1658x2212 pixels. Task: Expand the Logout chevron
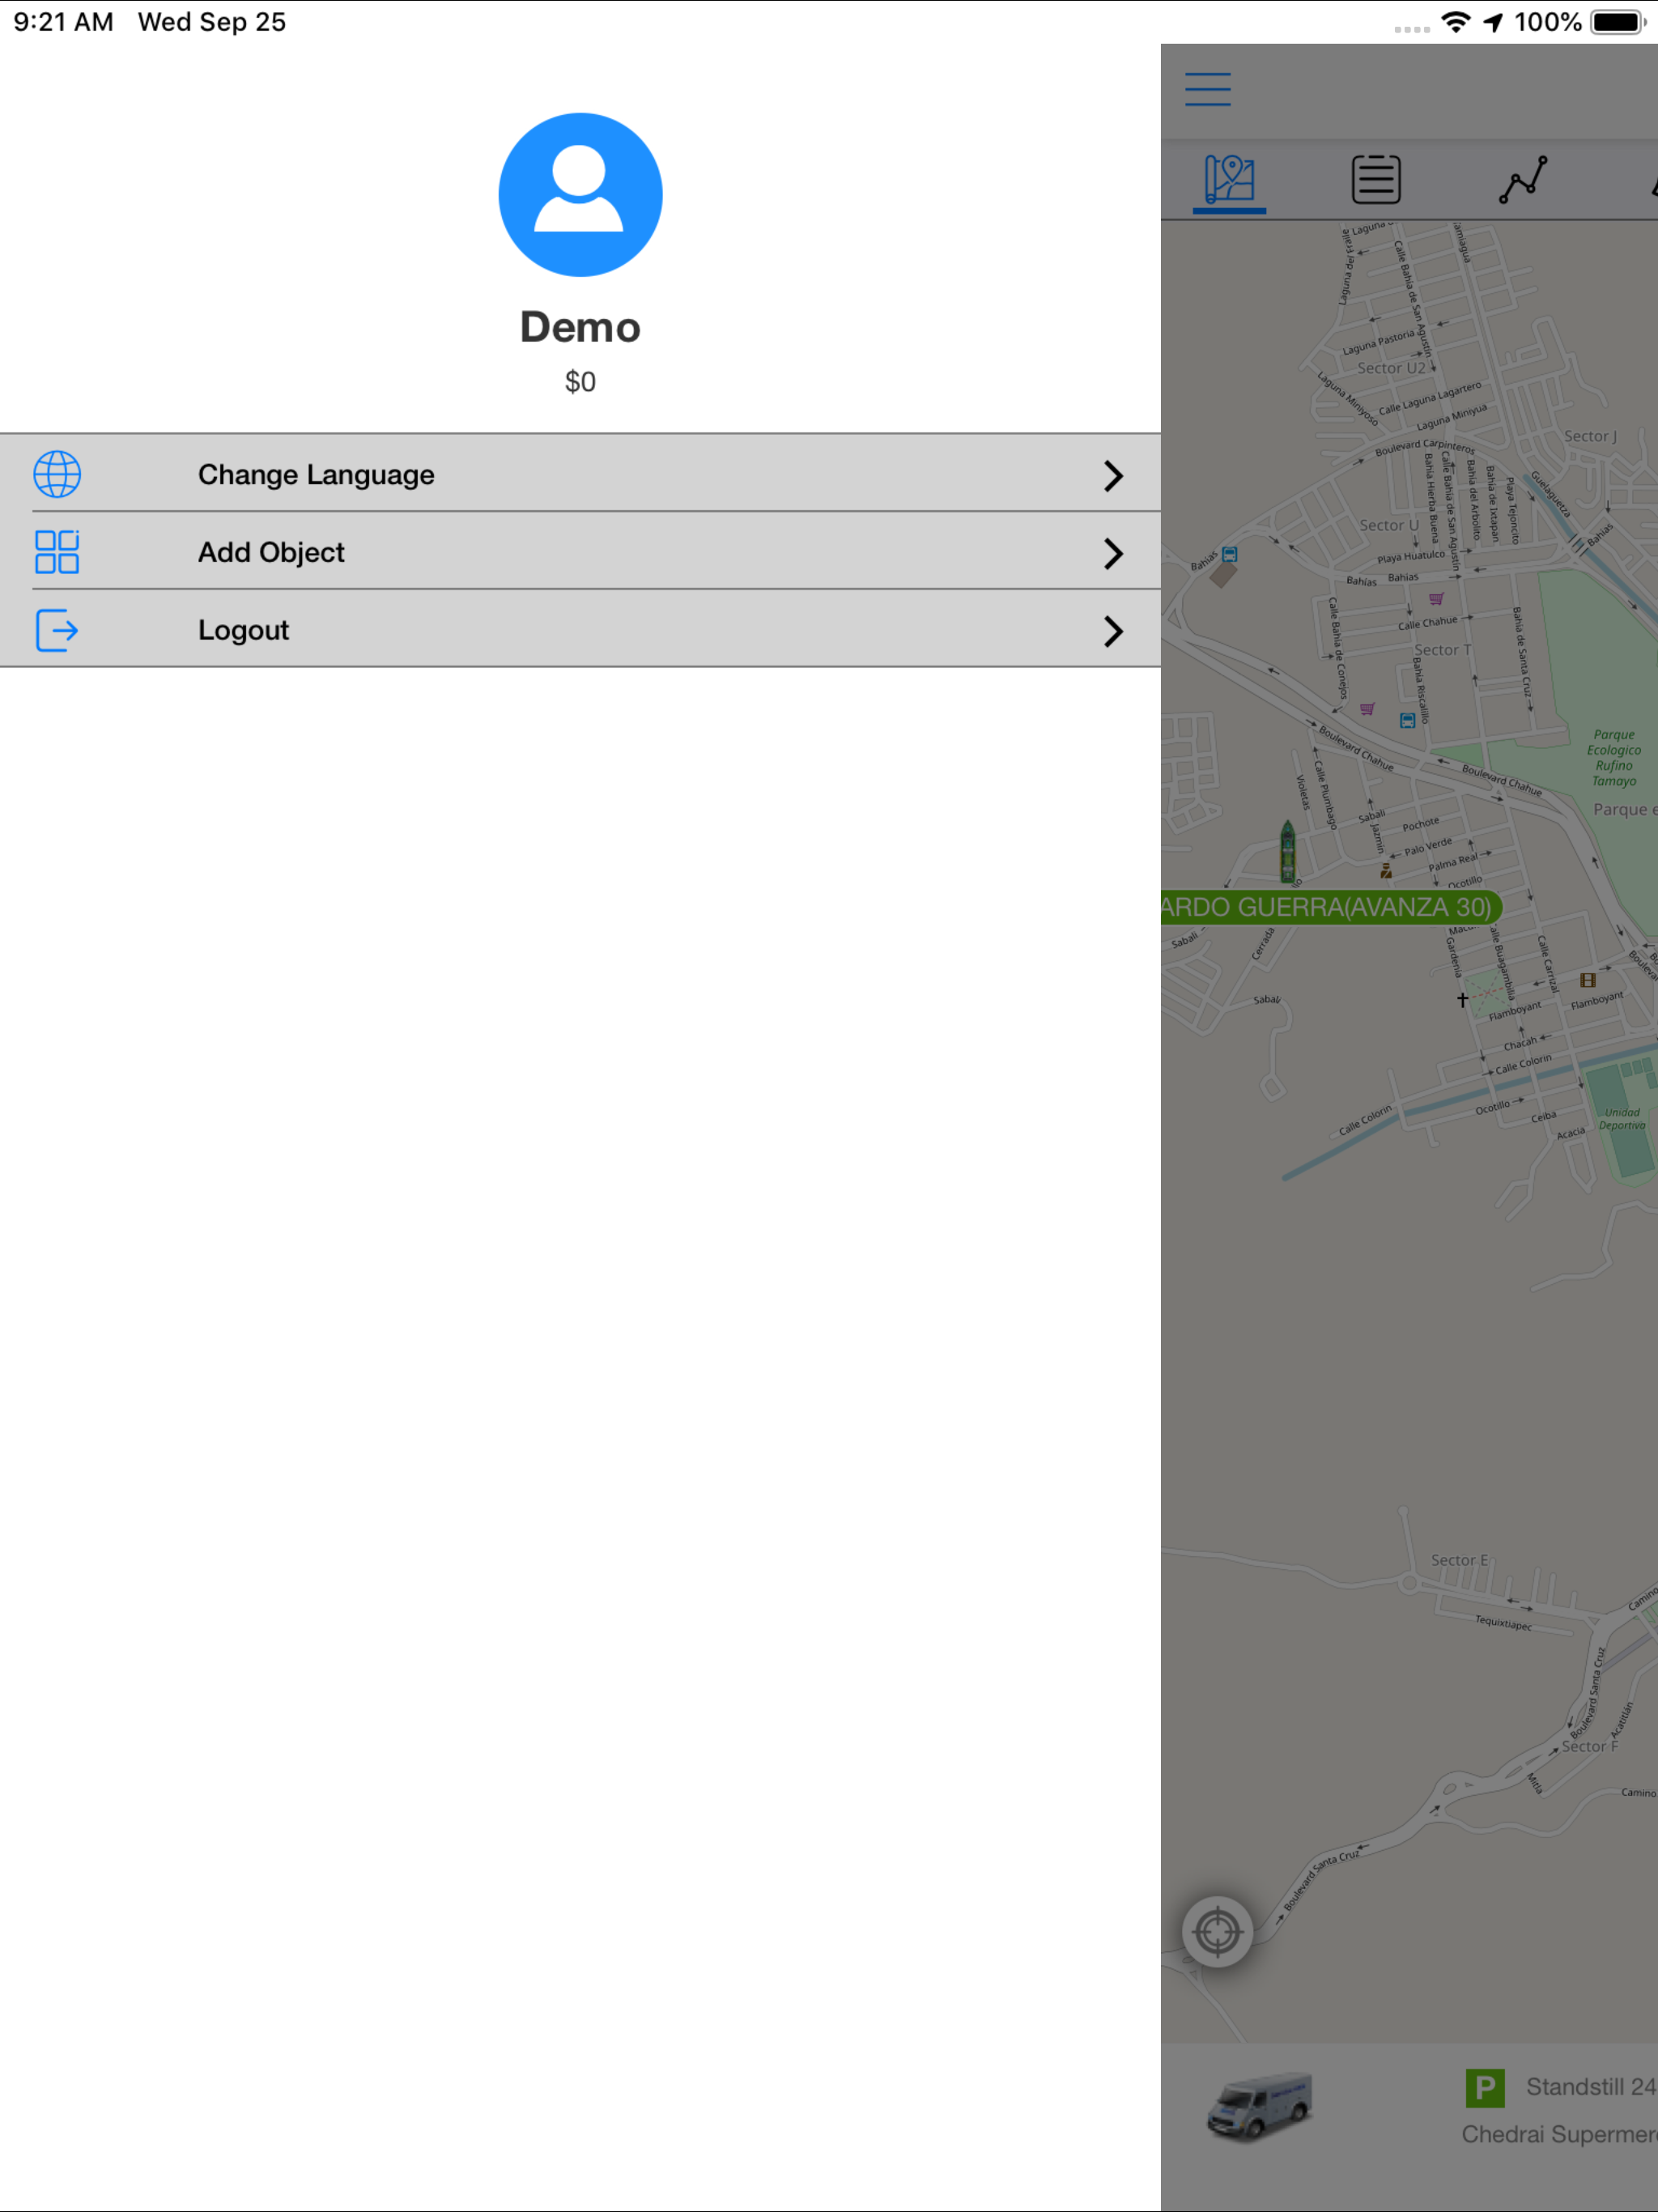[x=1113, y=631]
